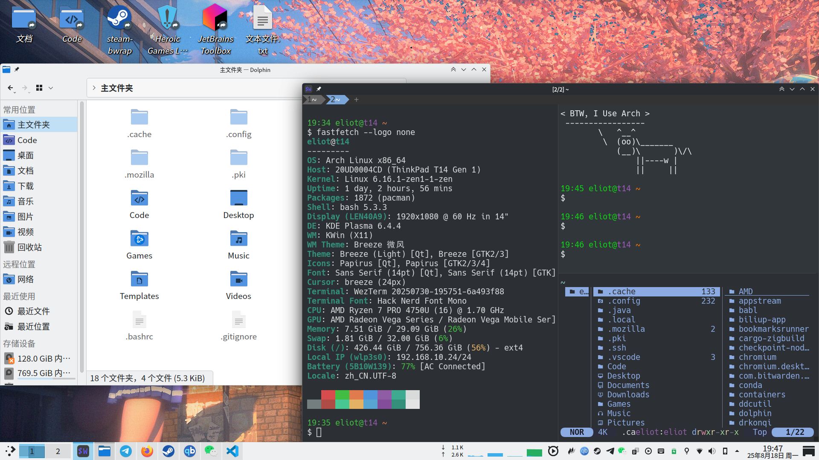Select the Videos folder in Dolphin
The width and height of the screenshot is (819, 460).
click(x=238, y=285)
